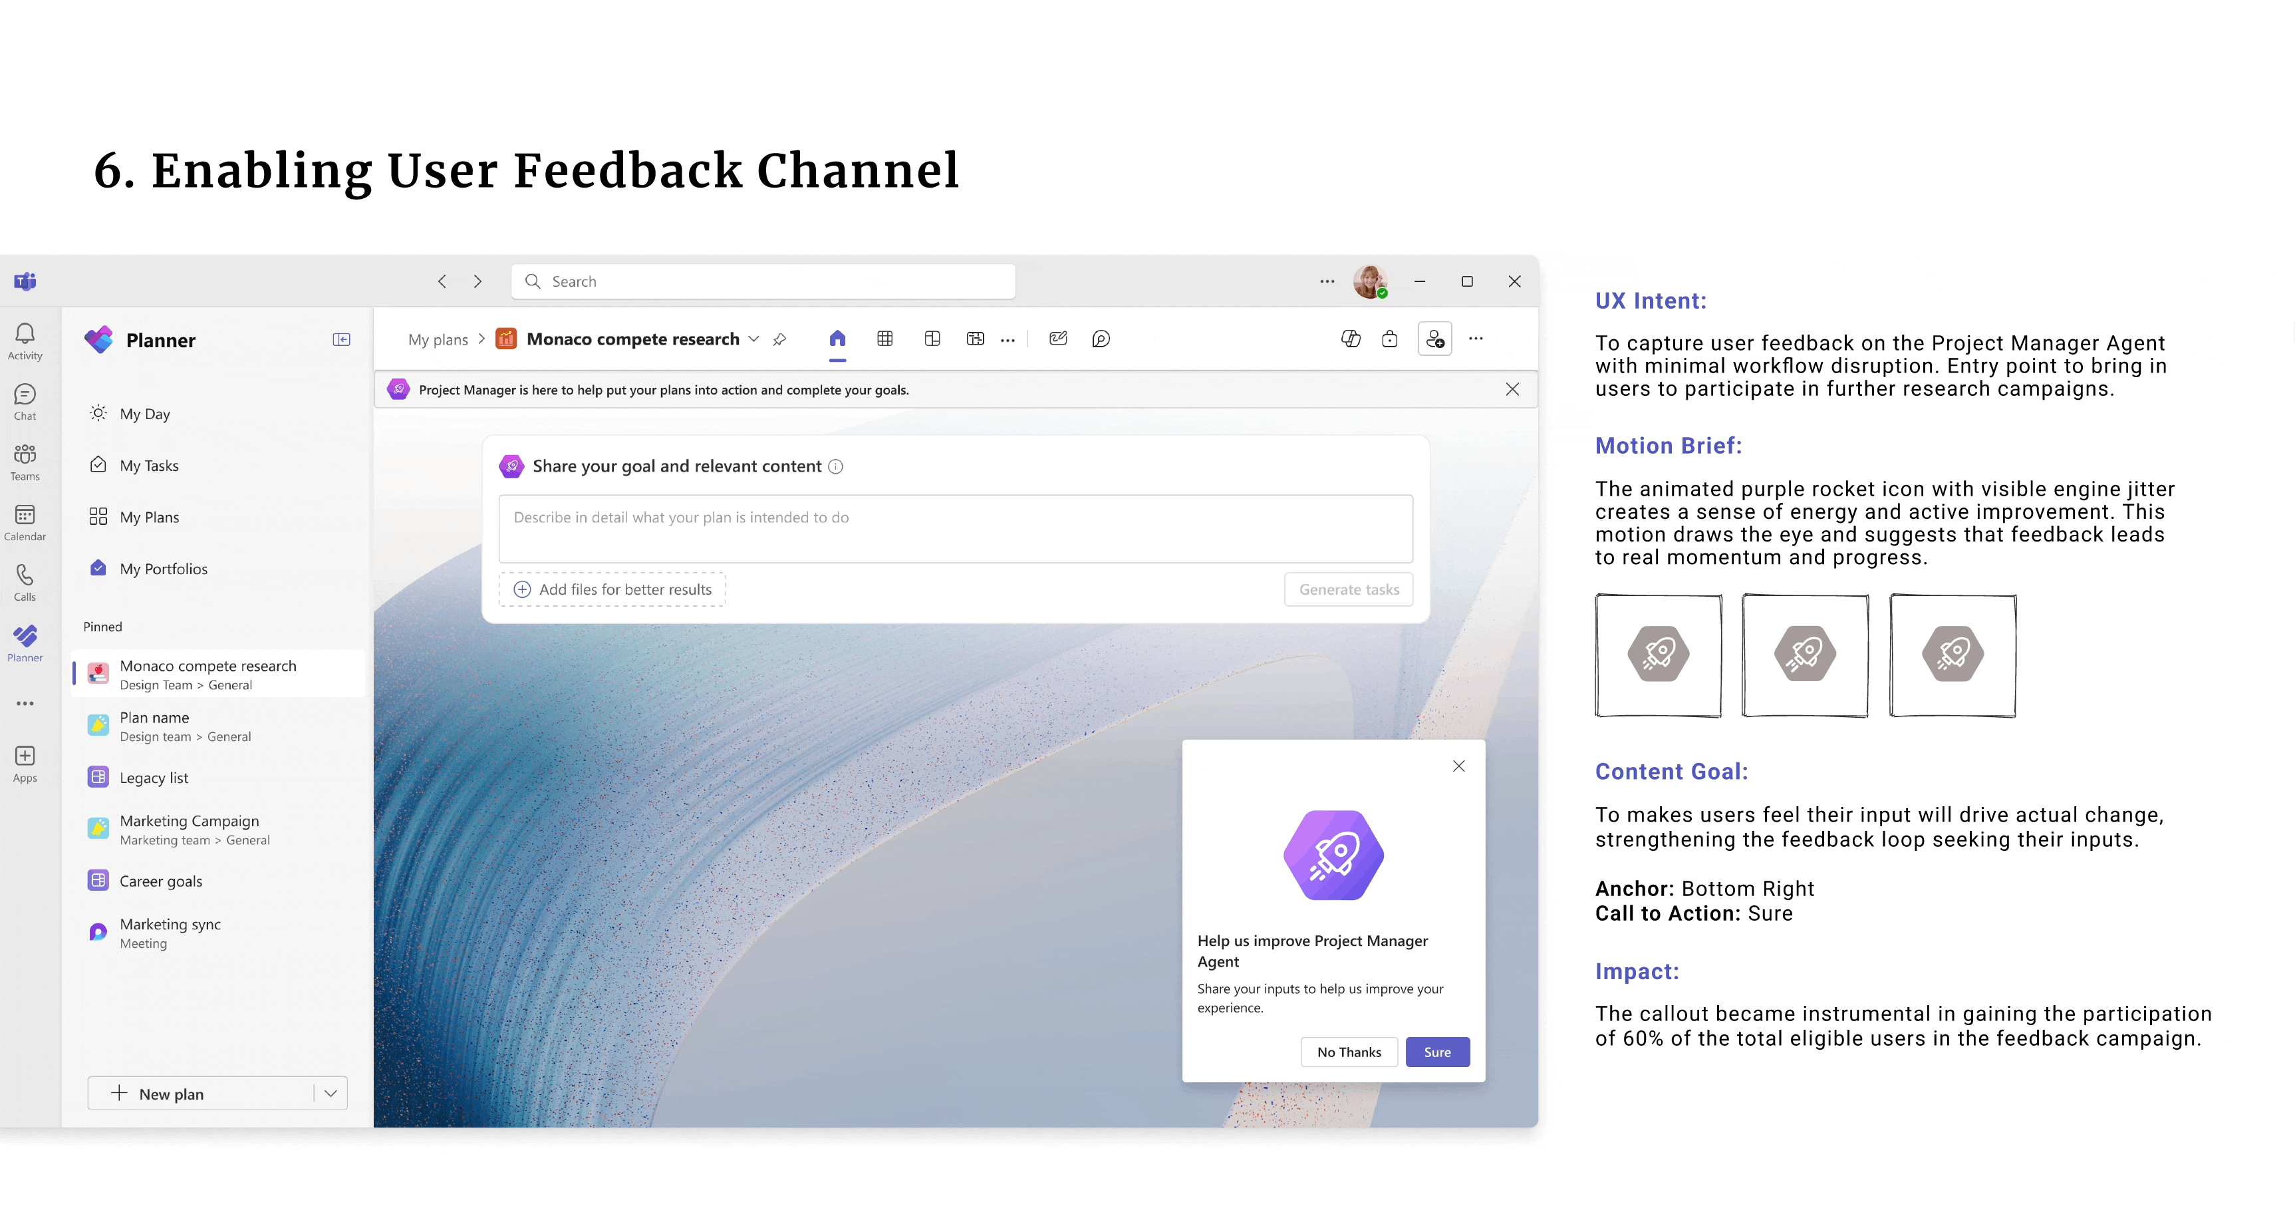
Task: Switch to the Schedule view tab
Action: coord(976,339)
